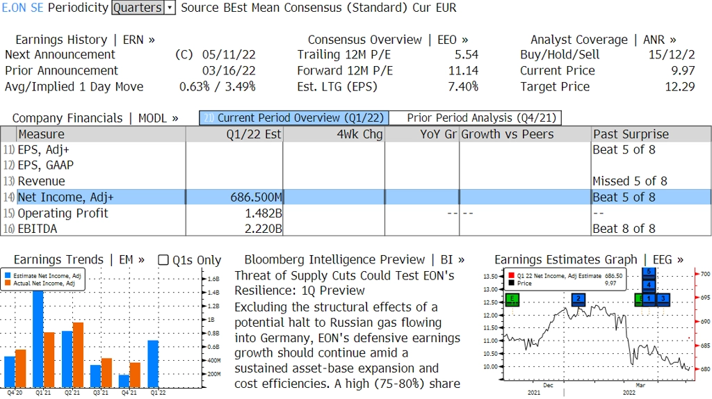Viewport: 712px width, 399px height.
Task: Click Est. LTG (EPS) value 7.40%
Action: (x=463, y=87)
